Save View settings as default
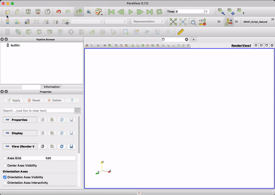Screen dimensions: 275x195 coord(71,146)
